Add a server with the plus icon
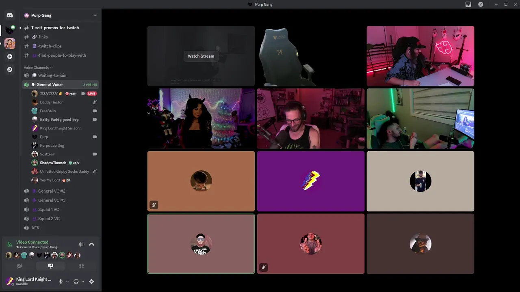 [x=10, y=56]
